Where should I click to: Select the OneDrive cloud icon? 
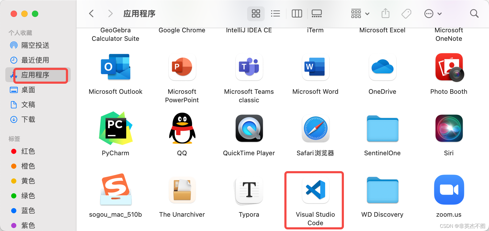[382, 67]
